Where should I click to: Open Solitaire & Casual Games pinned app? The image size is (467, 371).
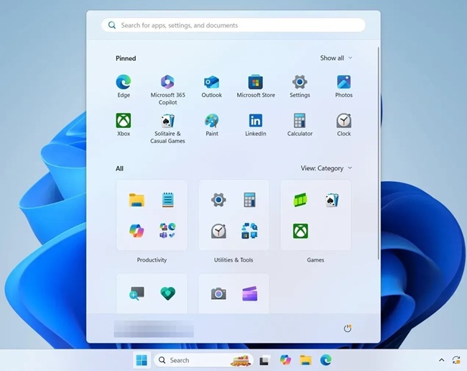[167, 129]
